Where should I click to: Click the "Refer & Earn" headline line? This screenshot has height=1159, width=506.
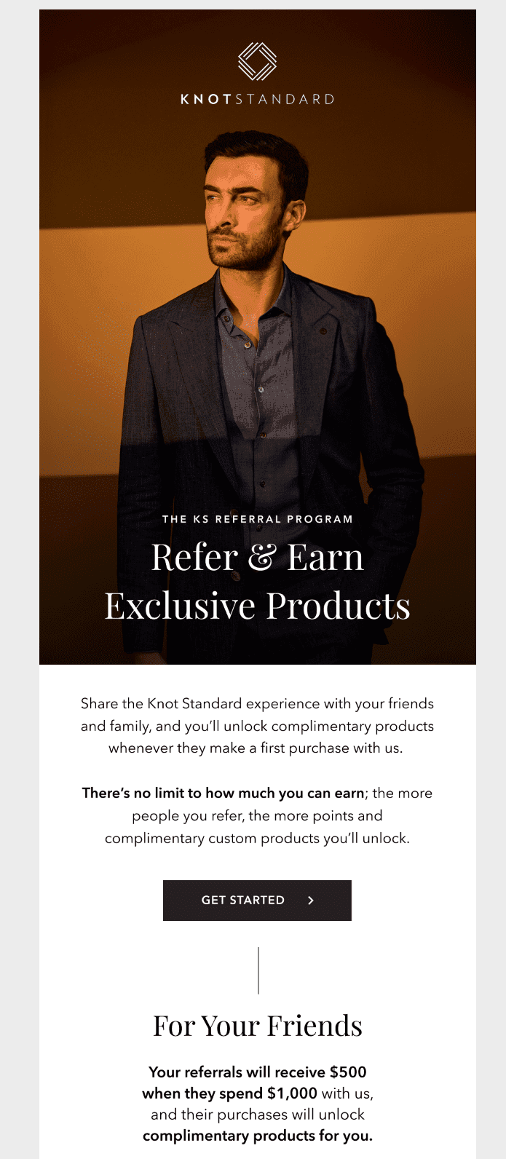point(257,558)
